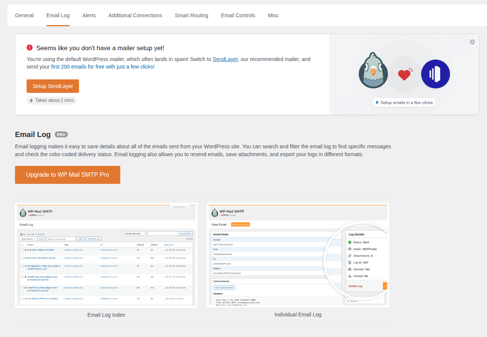Screen dimensions: 487x337
Task: Select the Email Log tab
Action: point(58,15)
